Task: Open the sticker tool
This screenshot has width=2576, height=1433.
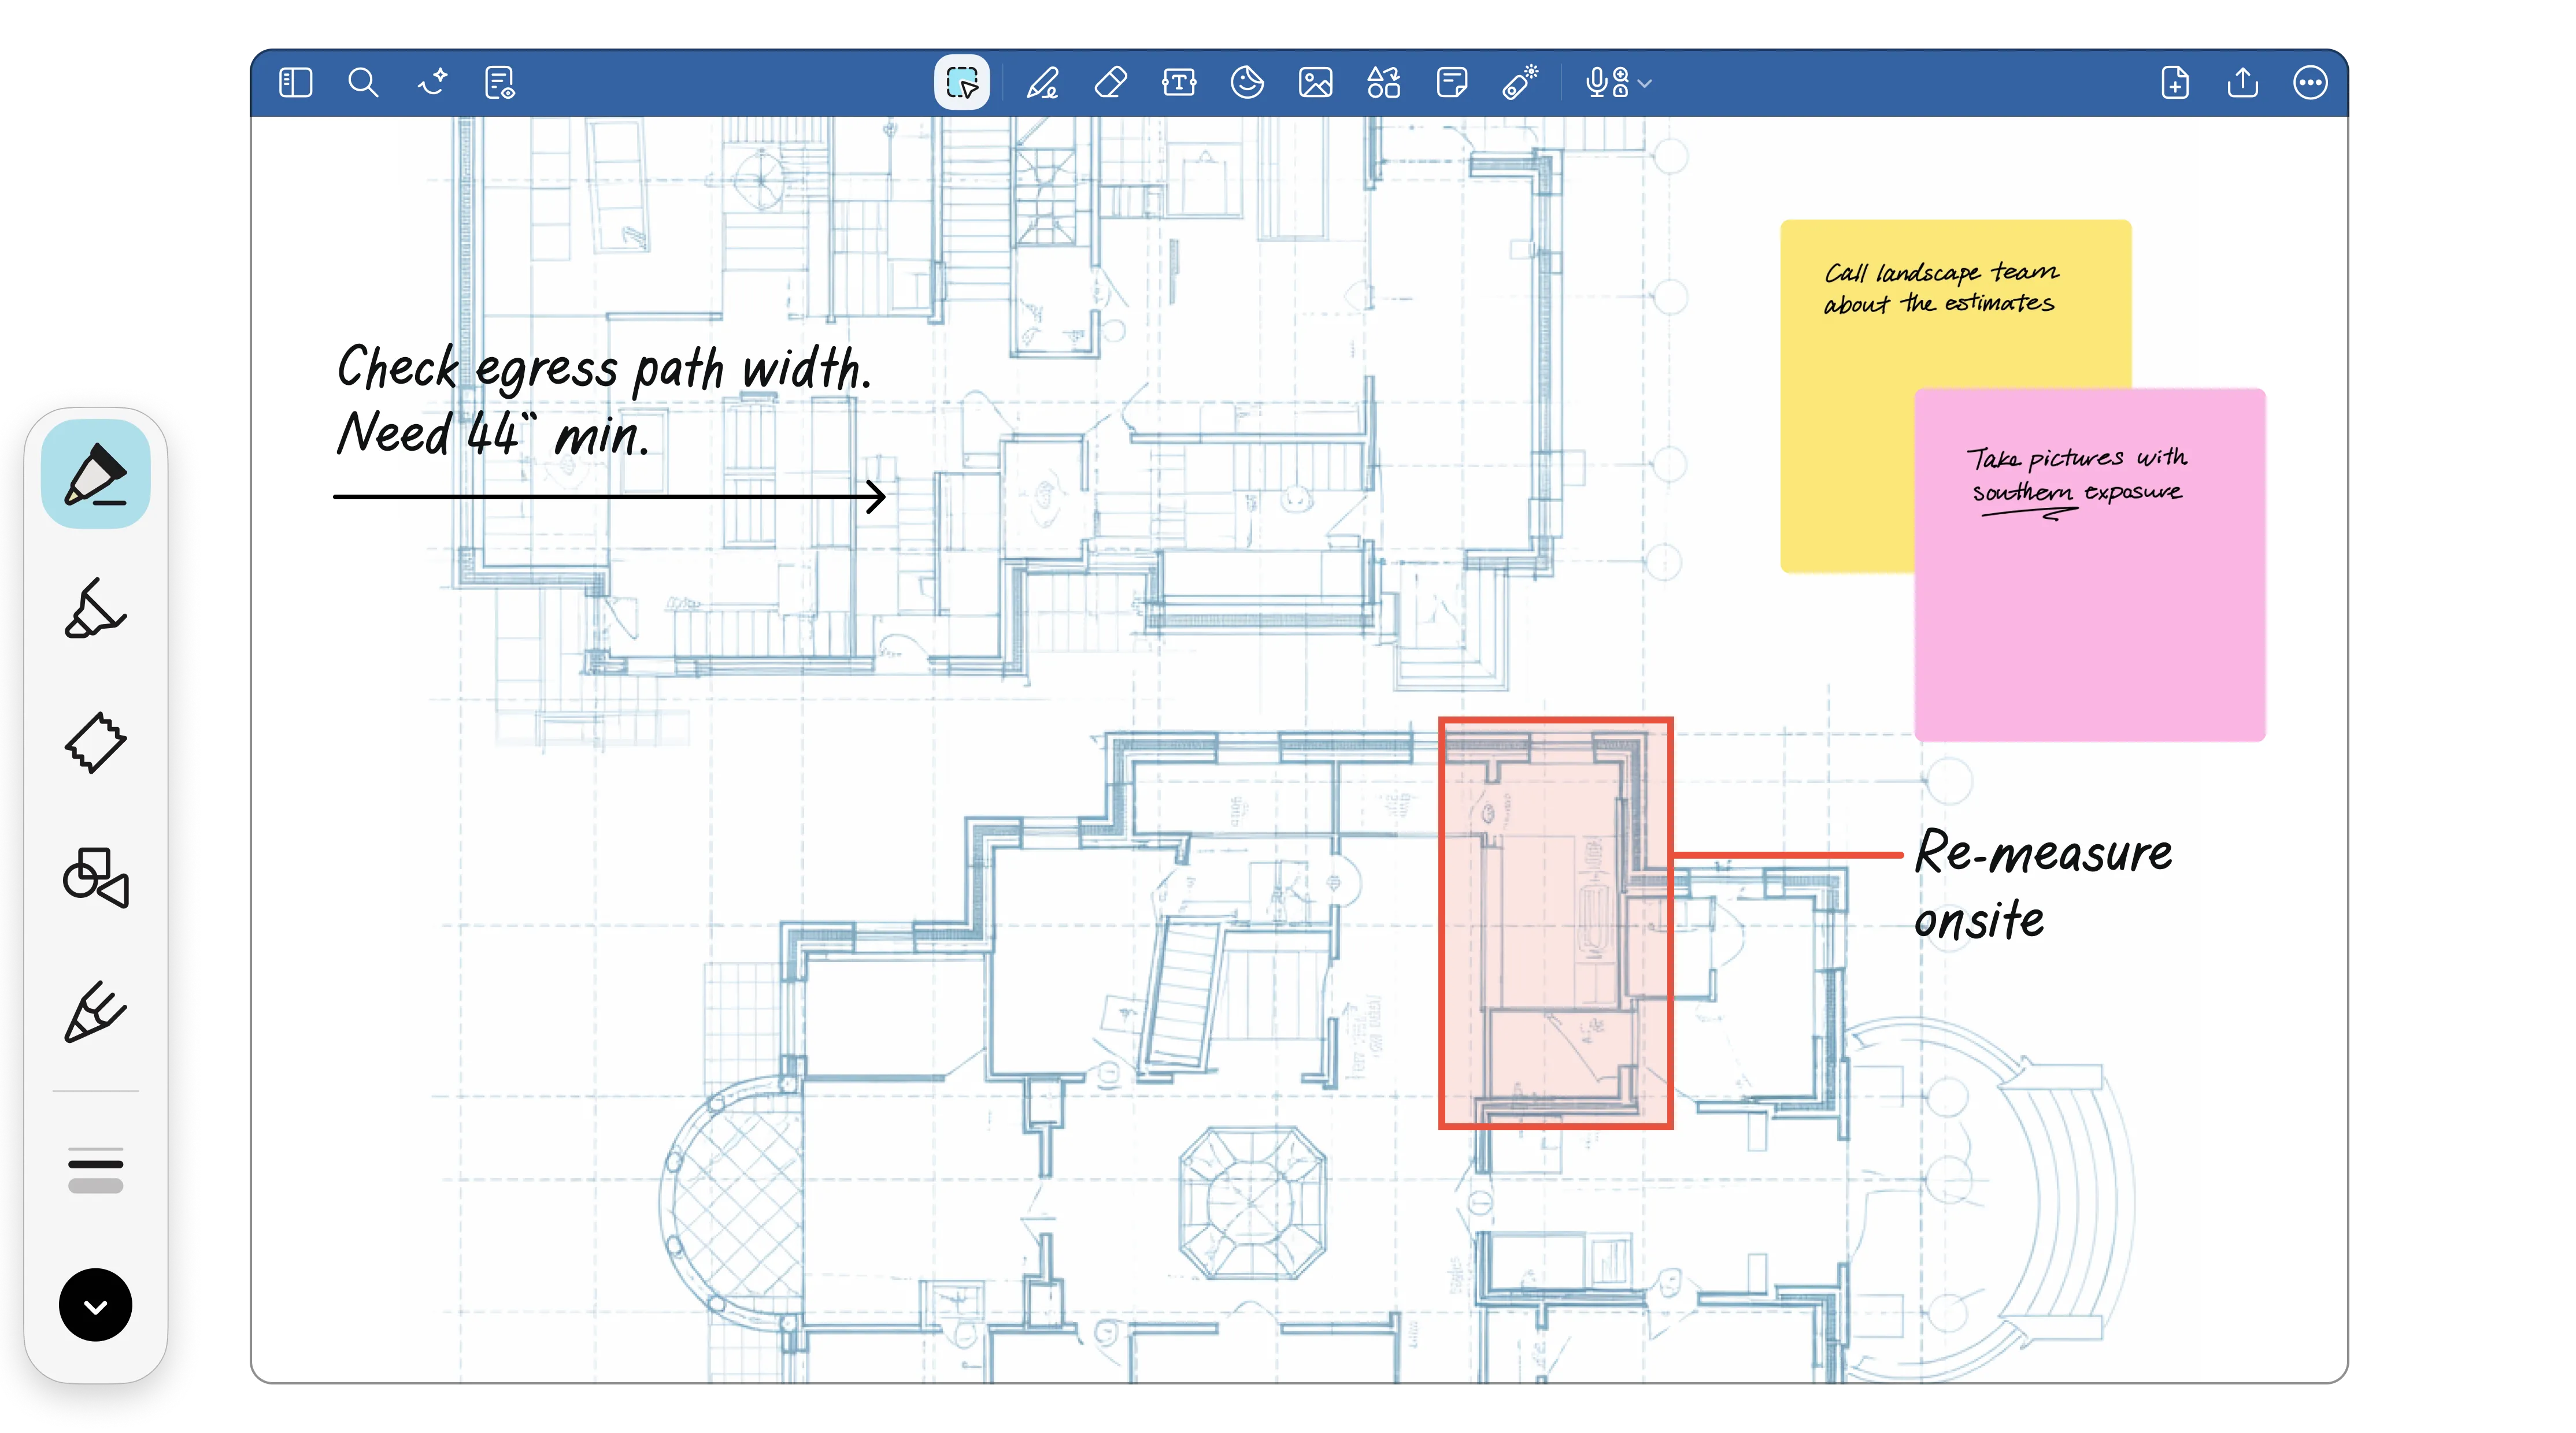Action: pos(1247,82)
